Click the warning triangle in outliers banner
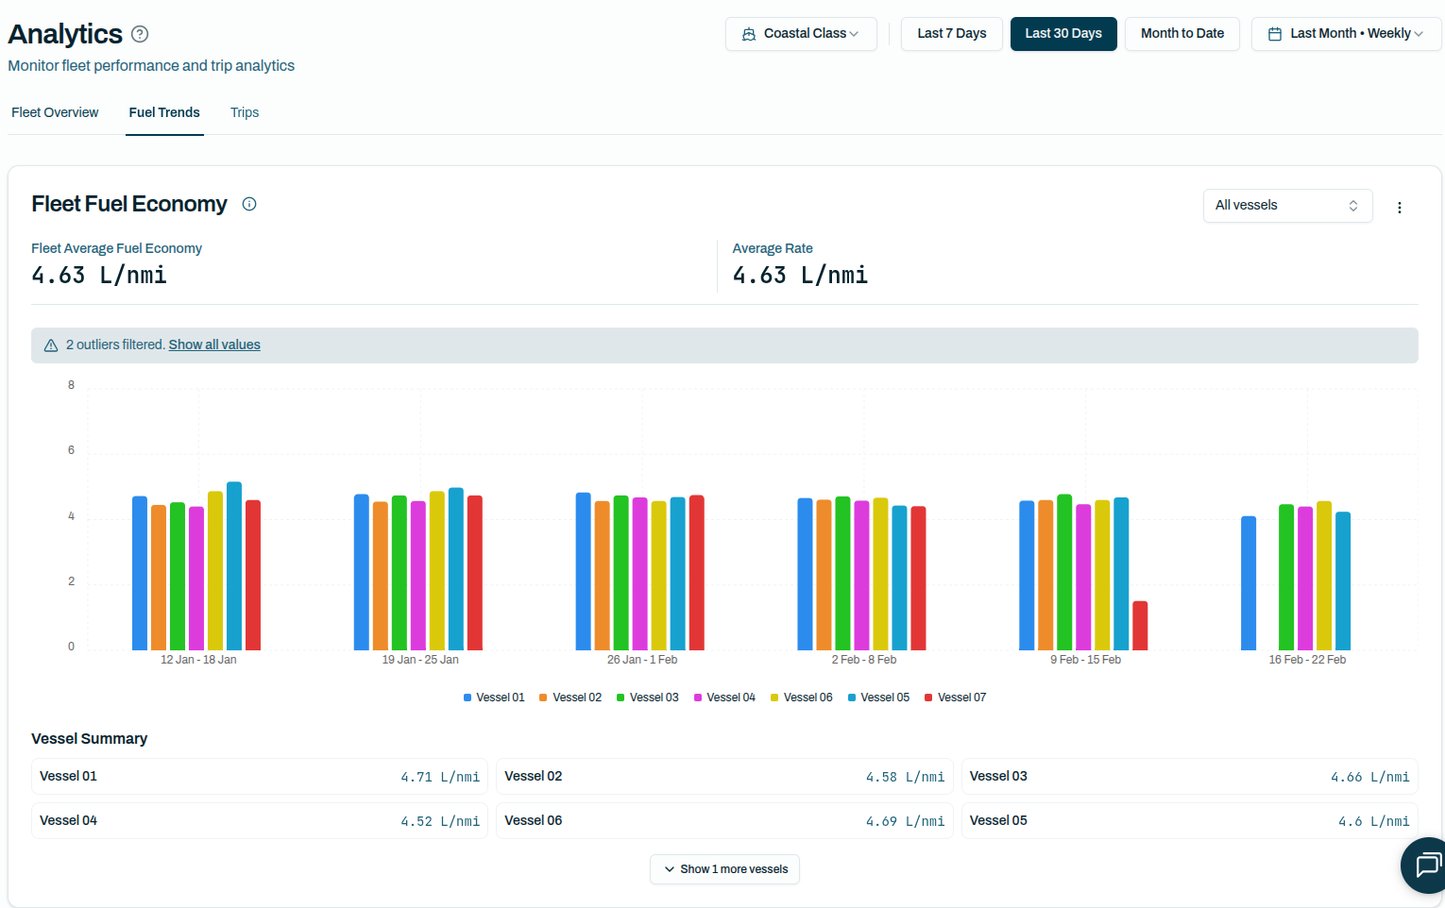The image size is (1445, 908). tap(51, 345)
